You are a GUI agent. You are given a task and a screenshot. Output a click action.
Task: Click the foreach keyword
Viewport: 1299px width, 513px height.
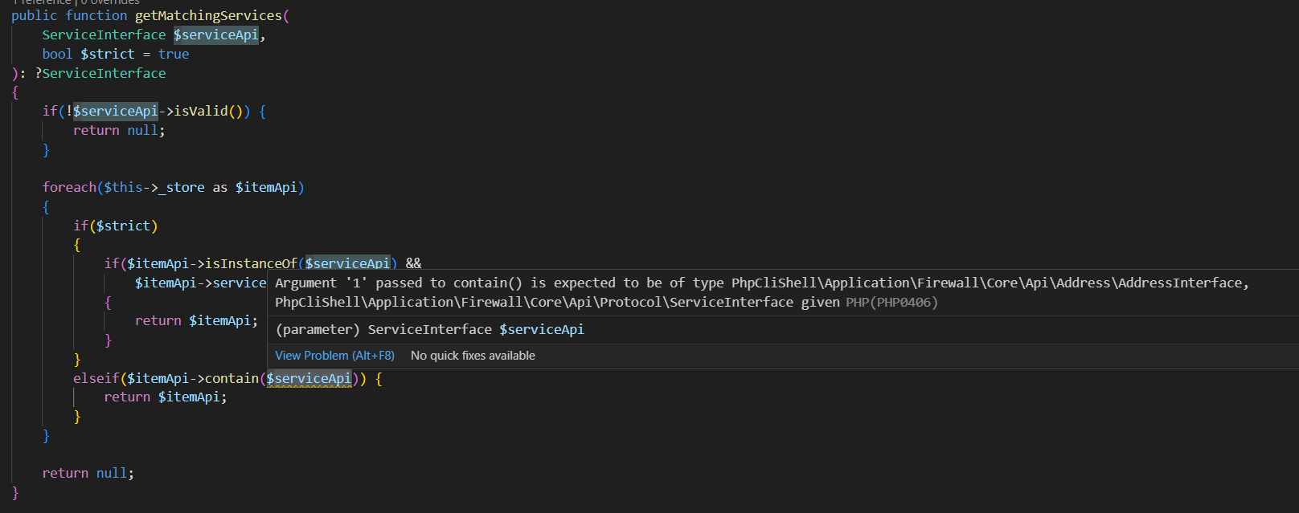pyautogui.click(x=69, y=188)
